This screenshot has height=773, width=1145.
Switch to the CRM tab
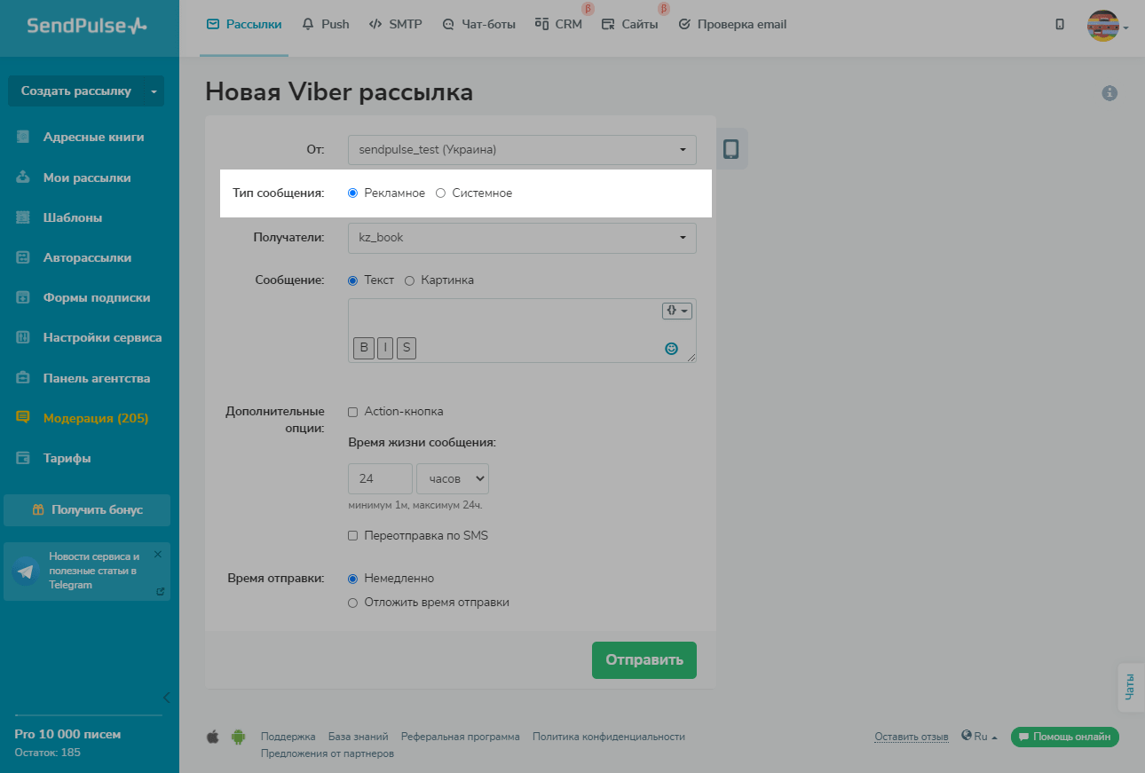click(558, 25)
